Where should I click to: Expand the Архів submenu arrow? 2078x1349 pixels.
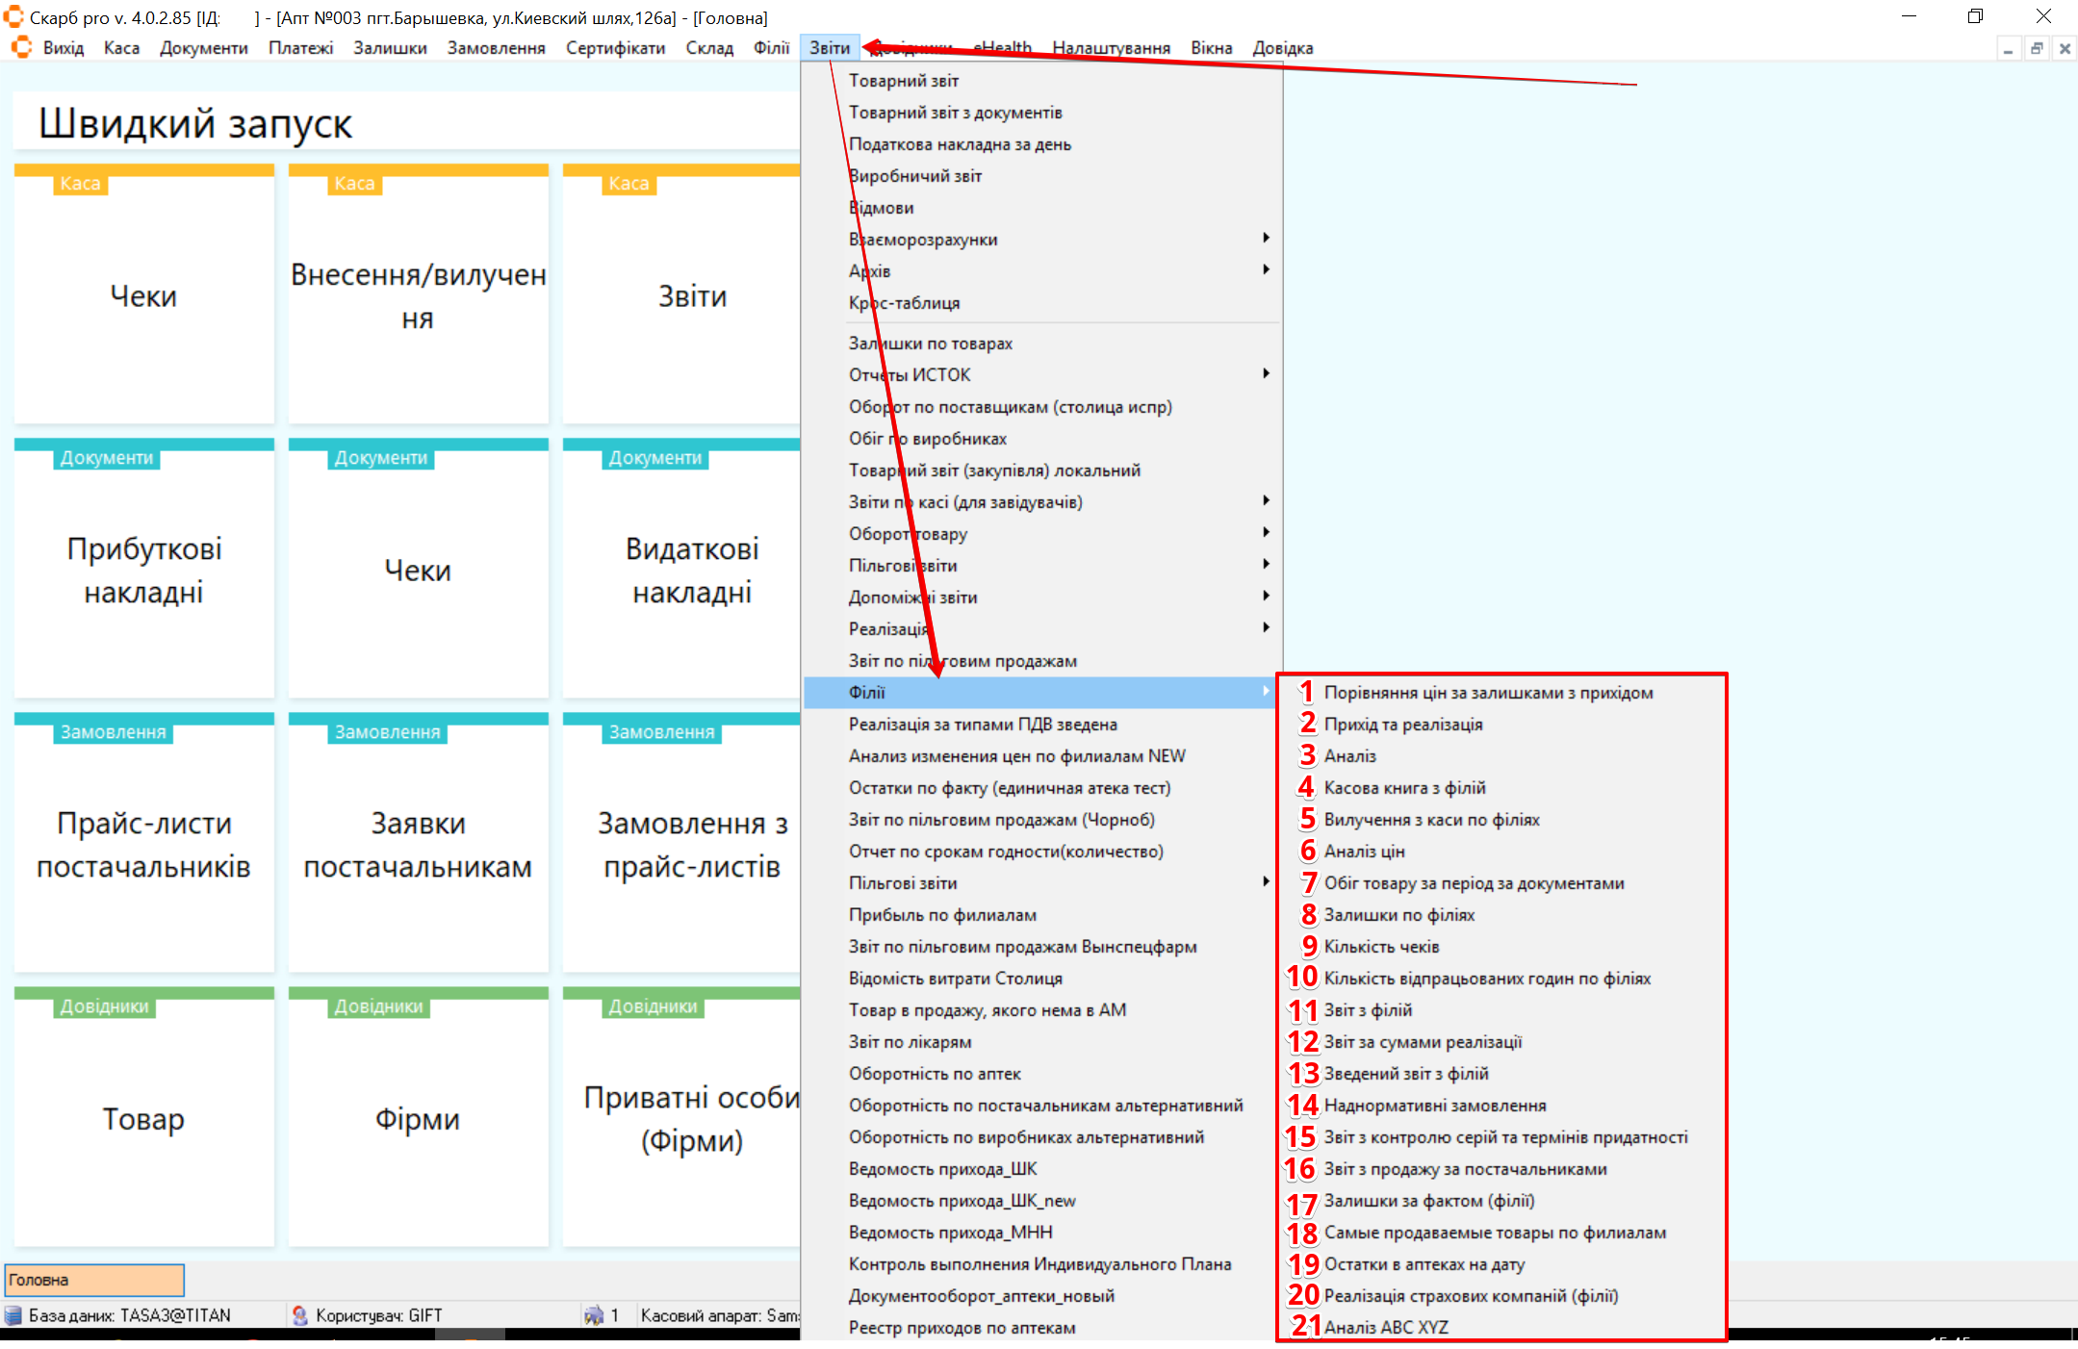[1265, 270]
